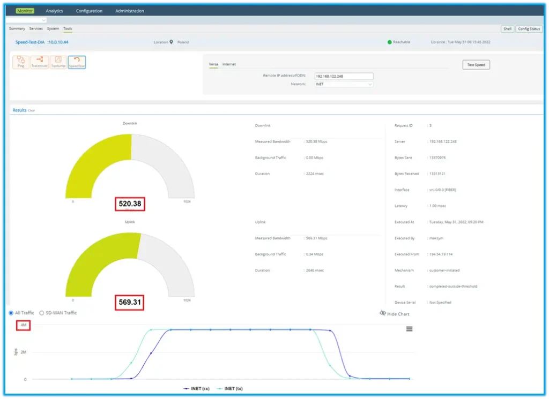Click the Config Status button

(529, 29)
